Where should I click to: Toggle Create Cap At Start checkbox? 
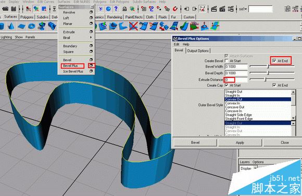(227, 85)
